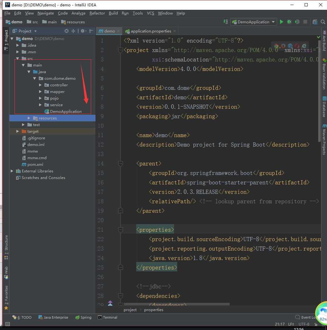
Task: Open the VCS menu
Action: point(150,13)
